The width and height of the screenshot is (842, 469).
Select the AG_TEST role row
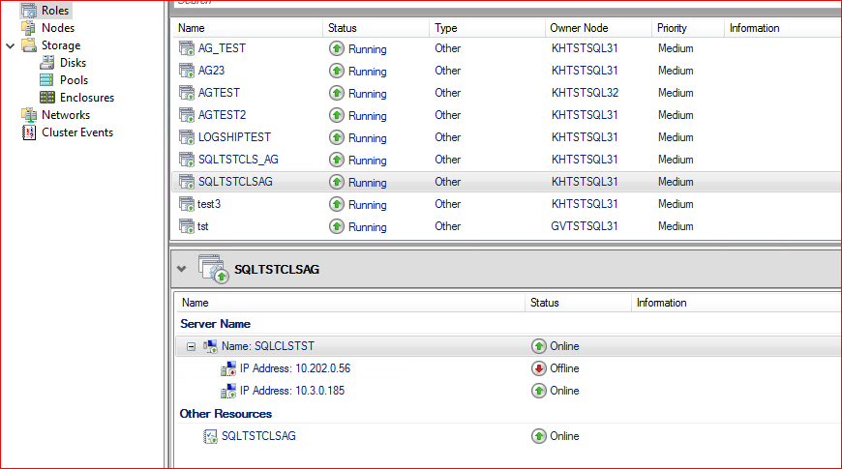coord(222,48)
